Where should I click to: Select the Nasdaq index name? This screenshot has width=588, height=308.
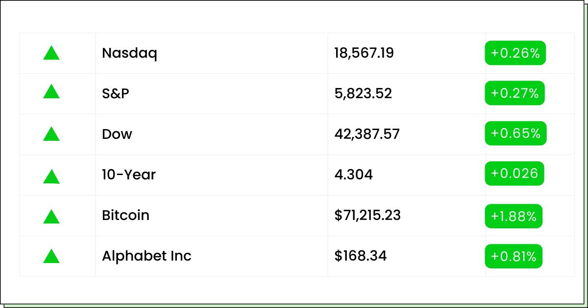[x=129, y=53]
